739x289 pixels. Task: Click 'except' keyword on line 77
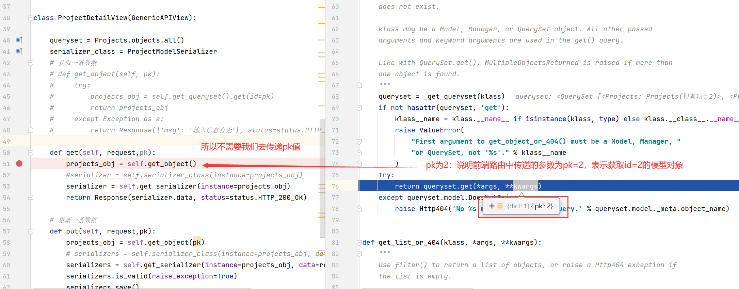(x=391, y=197)
